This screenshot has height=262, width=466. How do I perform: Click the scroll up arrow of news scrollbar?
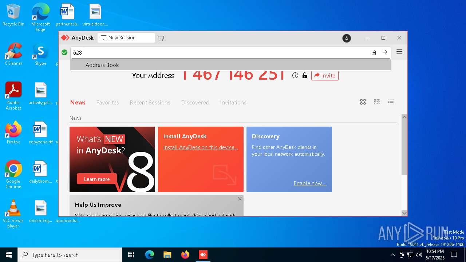coord(404,117)
